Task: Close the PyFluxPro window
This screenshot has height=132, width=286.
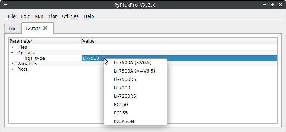Action: (281, 5)
